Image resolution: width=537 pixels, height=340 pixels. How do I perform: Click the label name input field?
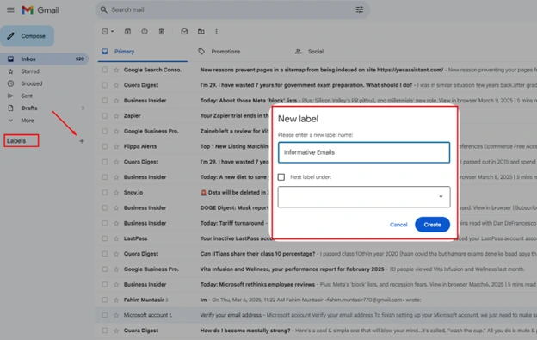pyautogui.click(x=364, y=152)
